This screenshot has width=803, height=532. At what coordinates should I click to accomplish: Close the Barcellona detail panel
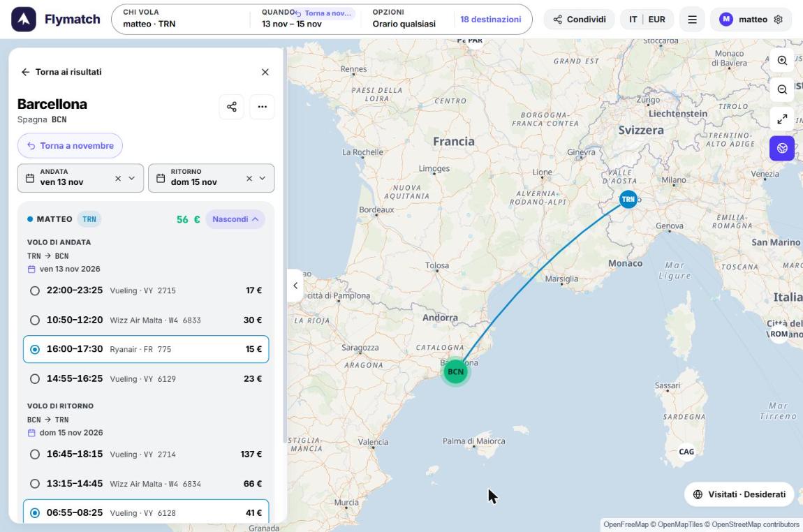tap(265, 72)
